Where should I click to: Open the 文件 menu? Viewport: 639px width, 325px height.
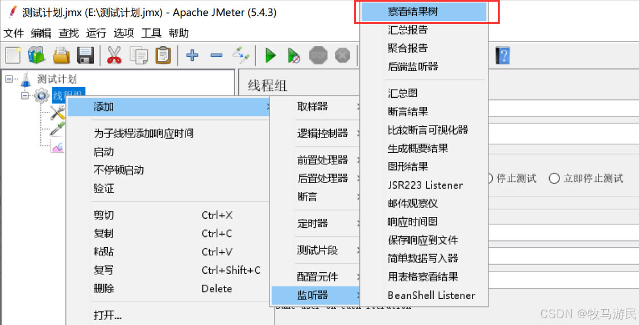point(14,33)
